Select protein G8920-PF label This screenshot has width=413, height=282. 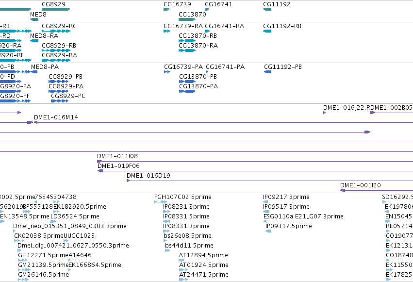click(x=15, y=96)
